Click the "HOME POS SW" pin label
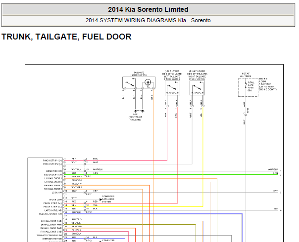299x242 pixels. [x=54, y=171]
